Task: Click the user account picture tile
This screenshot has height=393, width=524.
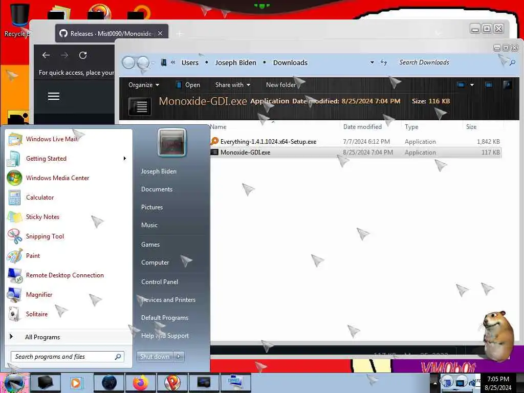Action: (x=172, y=143)
